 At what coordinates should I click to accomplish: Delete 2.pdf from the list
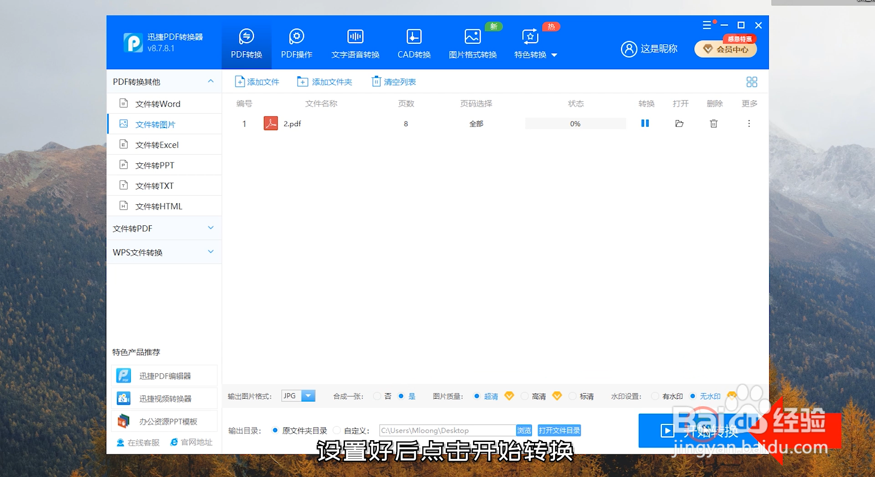tap(714, 123)
